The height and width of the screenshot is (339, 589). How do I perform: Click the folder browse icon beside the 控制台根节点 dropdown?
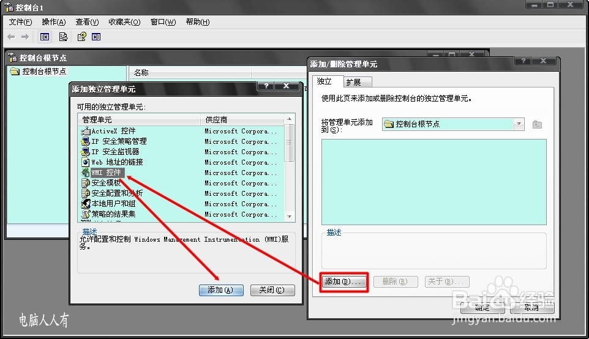click(537, 124)
